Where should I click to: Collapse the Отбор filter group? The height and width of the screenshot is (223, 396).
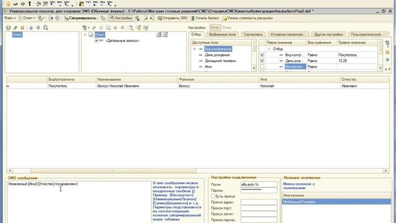click(x=269, y=49)
